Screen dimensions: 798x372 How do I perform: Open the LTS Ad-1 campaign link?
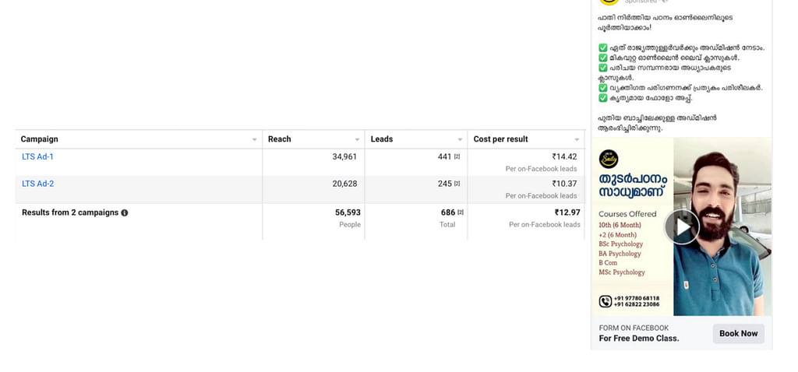[x=37, y=157]
